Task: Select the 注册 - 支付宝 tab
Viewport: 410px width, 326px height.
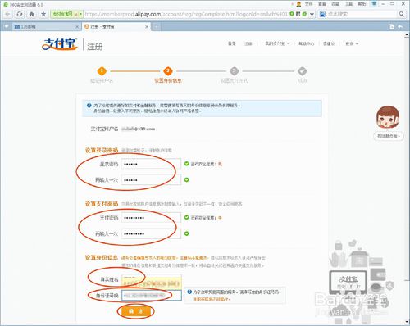Action: click(x=116, y=27)
